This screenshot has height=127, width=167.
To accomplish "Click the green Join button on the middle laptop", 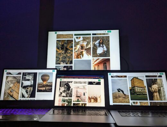I will tap(99, 80).
